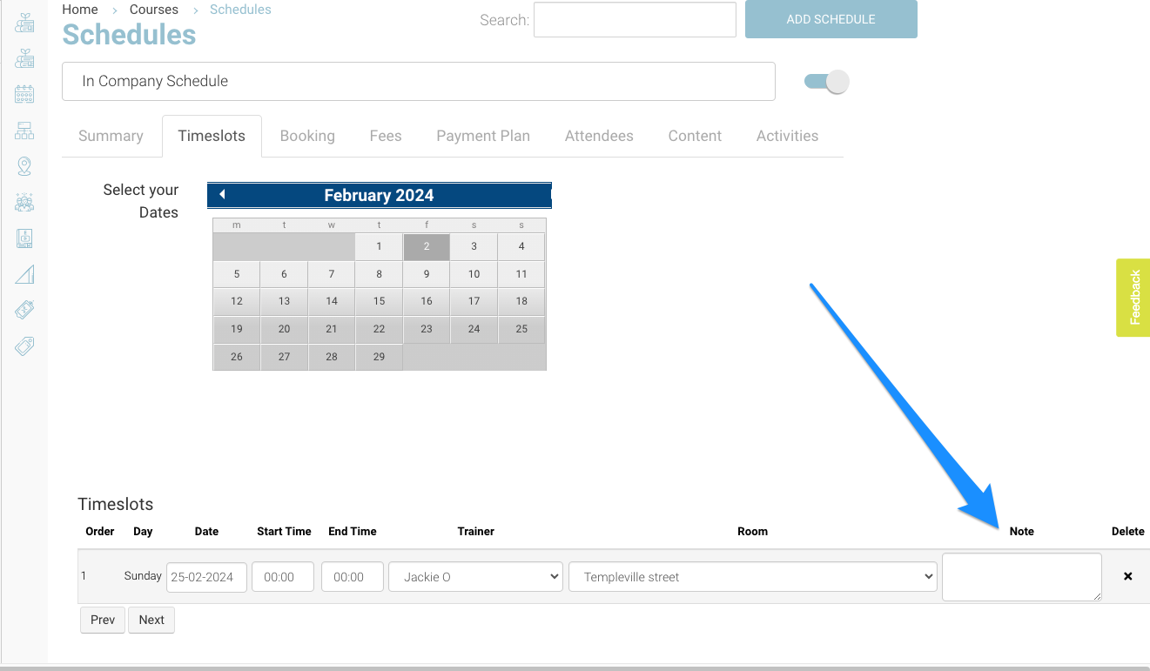
Task: Open the book icon in sidebar
Action: [24, 238]
